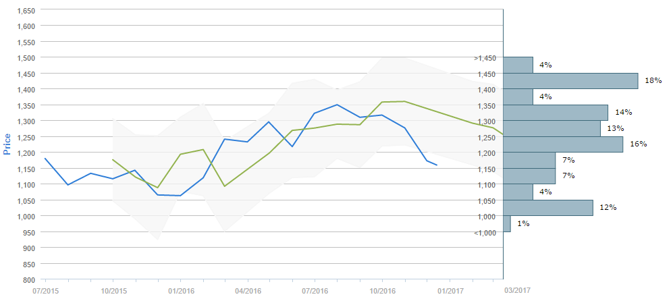Select the 10/2015 x-axis label
The width and height of the screenshot is (671, 301).
pos(113,291)
